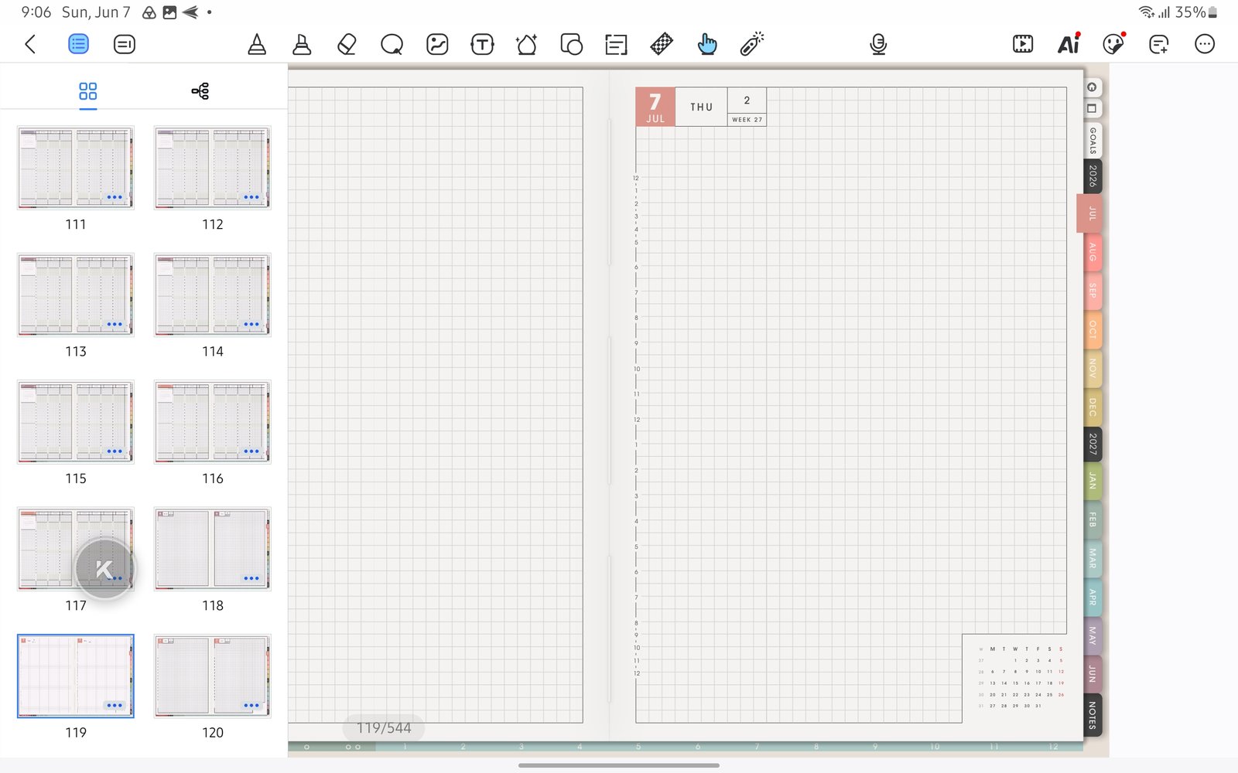Open options dots on page 111 thumbnail
Viewport: 1238px width, 773px height.
[115, 197]
